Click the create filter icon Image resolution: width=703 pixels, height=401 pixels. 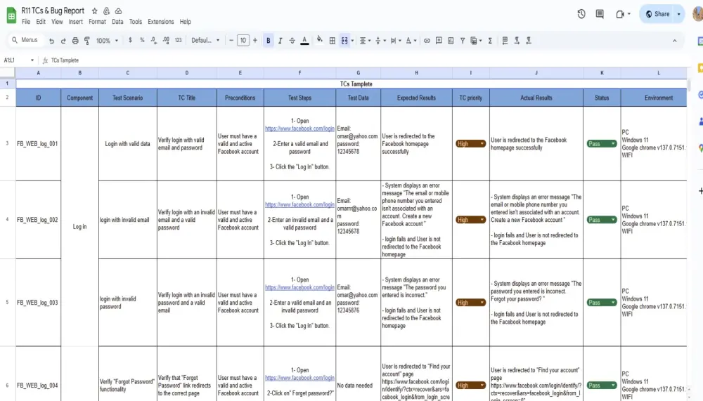[x=463, y=41]
